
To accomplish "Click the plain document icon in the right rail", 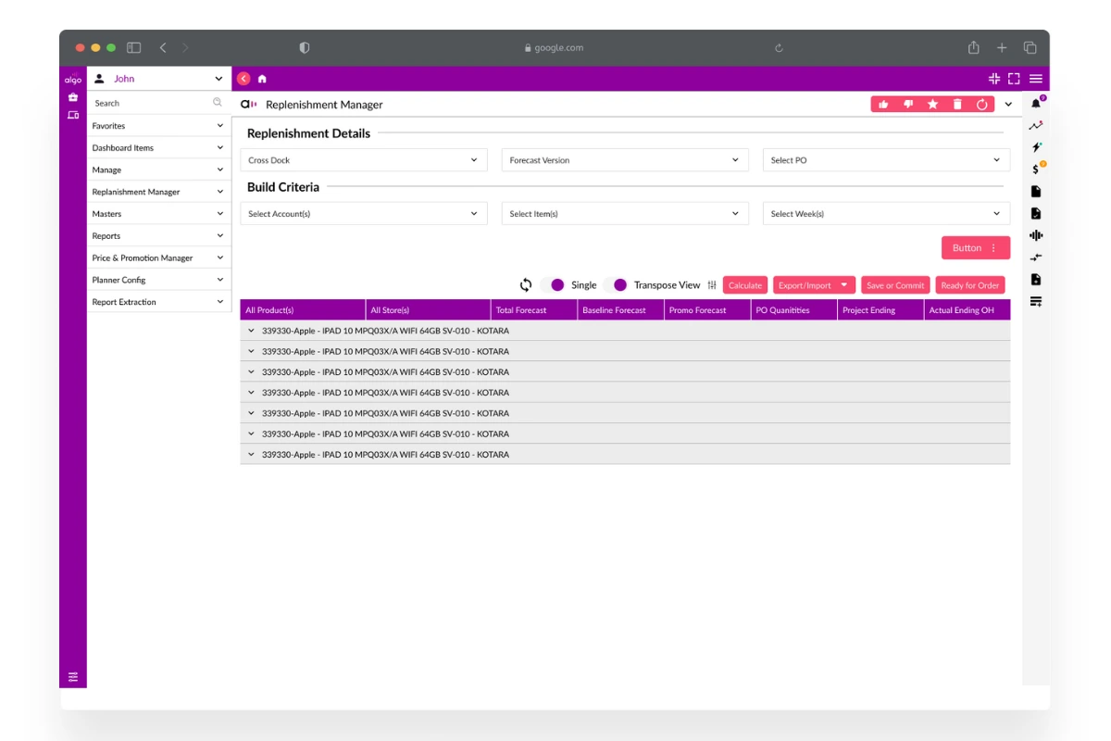I will [1036, 192].
